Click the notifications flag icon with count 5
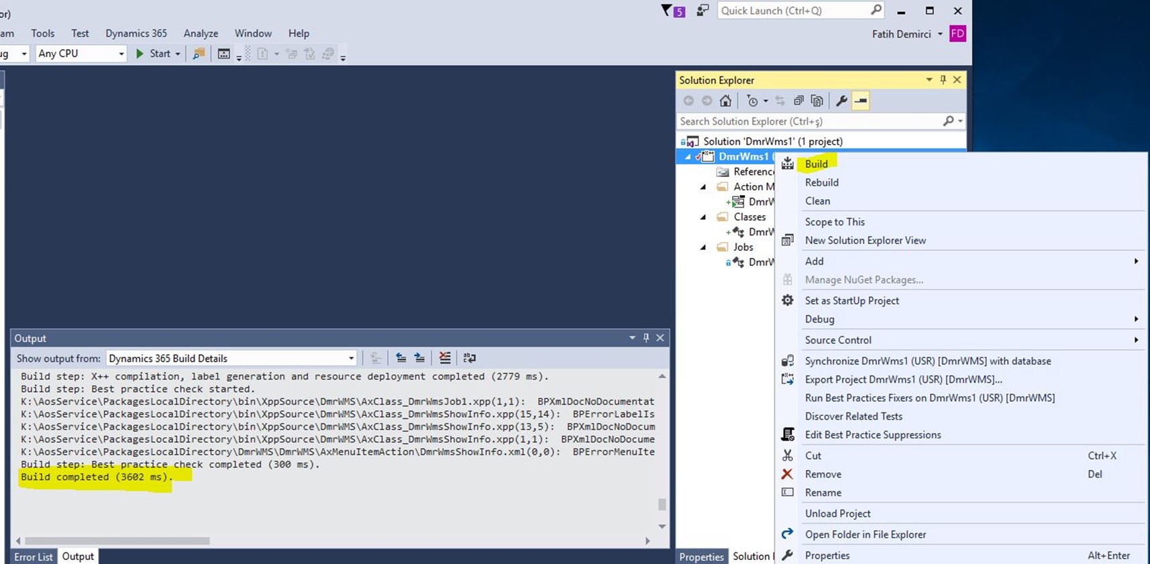Screen dimensions: 1150x564 pyautogui.click(x=672, y=11)
